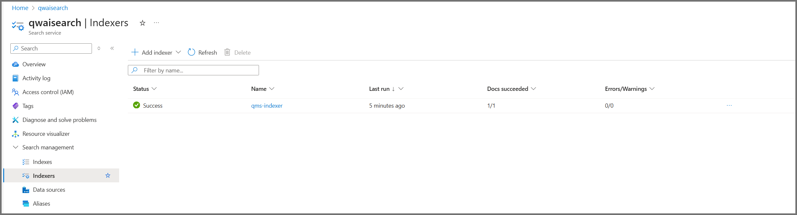Screen dimensions: 797x215
Task: Open the qms-indexer link
Action: coord(267,106)
